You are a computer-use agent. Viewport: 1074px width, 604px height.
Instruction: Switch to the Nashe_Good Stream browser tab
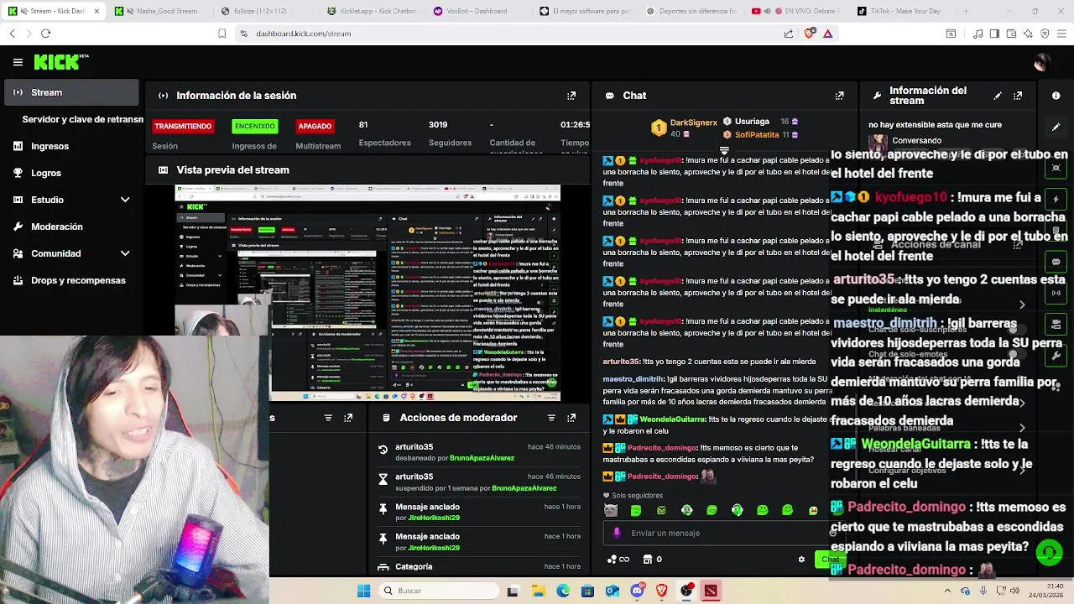[x=159, y=11]
